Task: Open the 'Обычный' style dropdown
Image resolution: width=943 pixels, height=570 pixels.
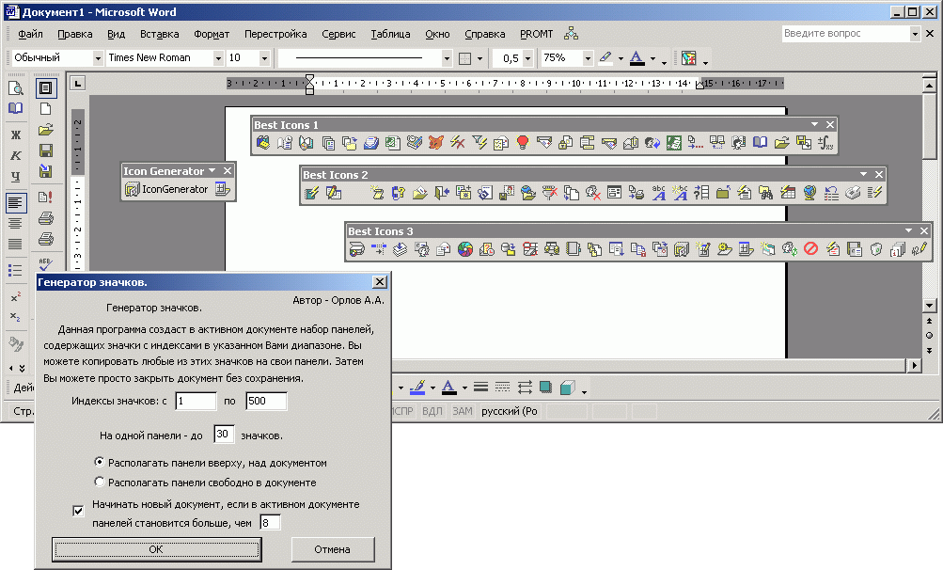Action: pyautogui.click(x=97, y=58)
